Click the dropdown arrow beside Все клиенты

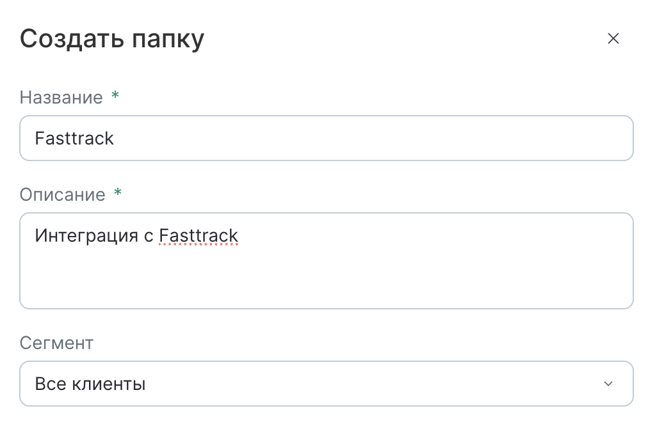pos(608,384)
